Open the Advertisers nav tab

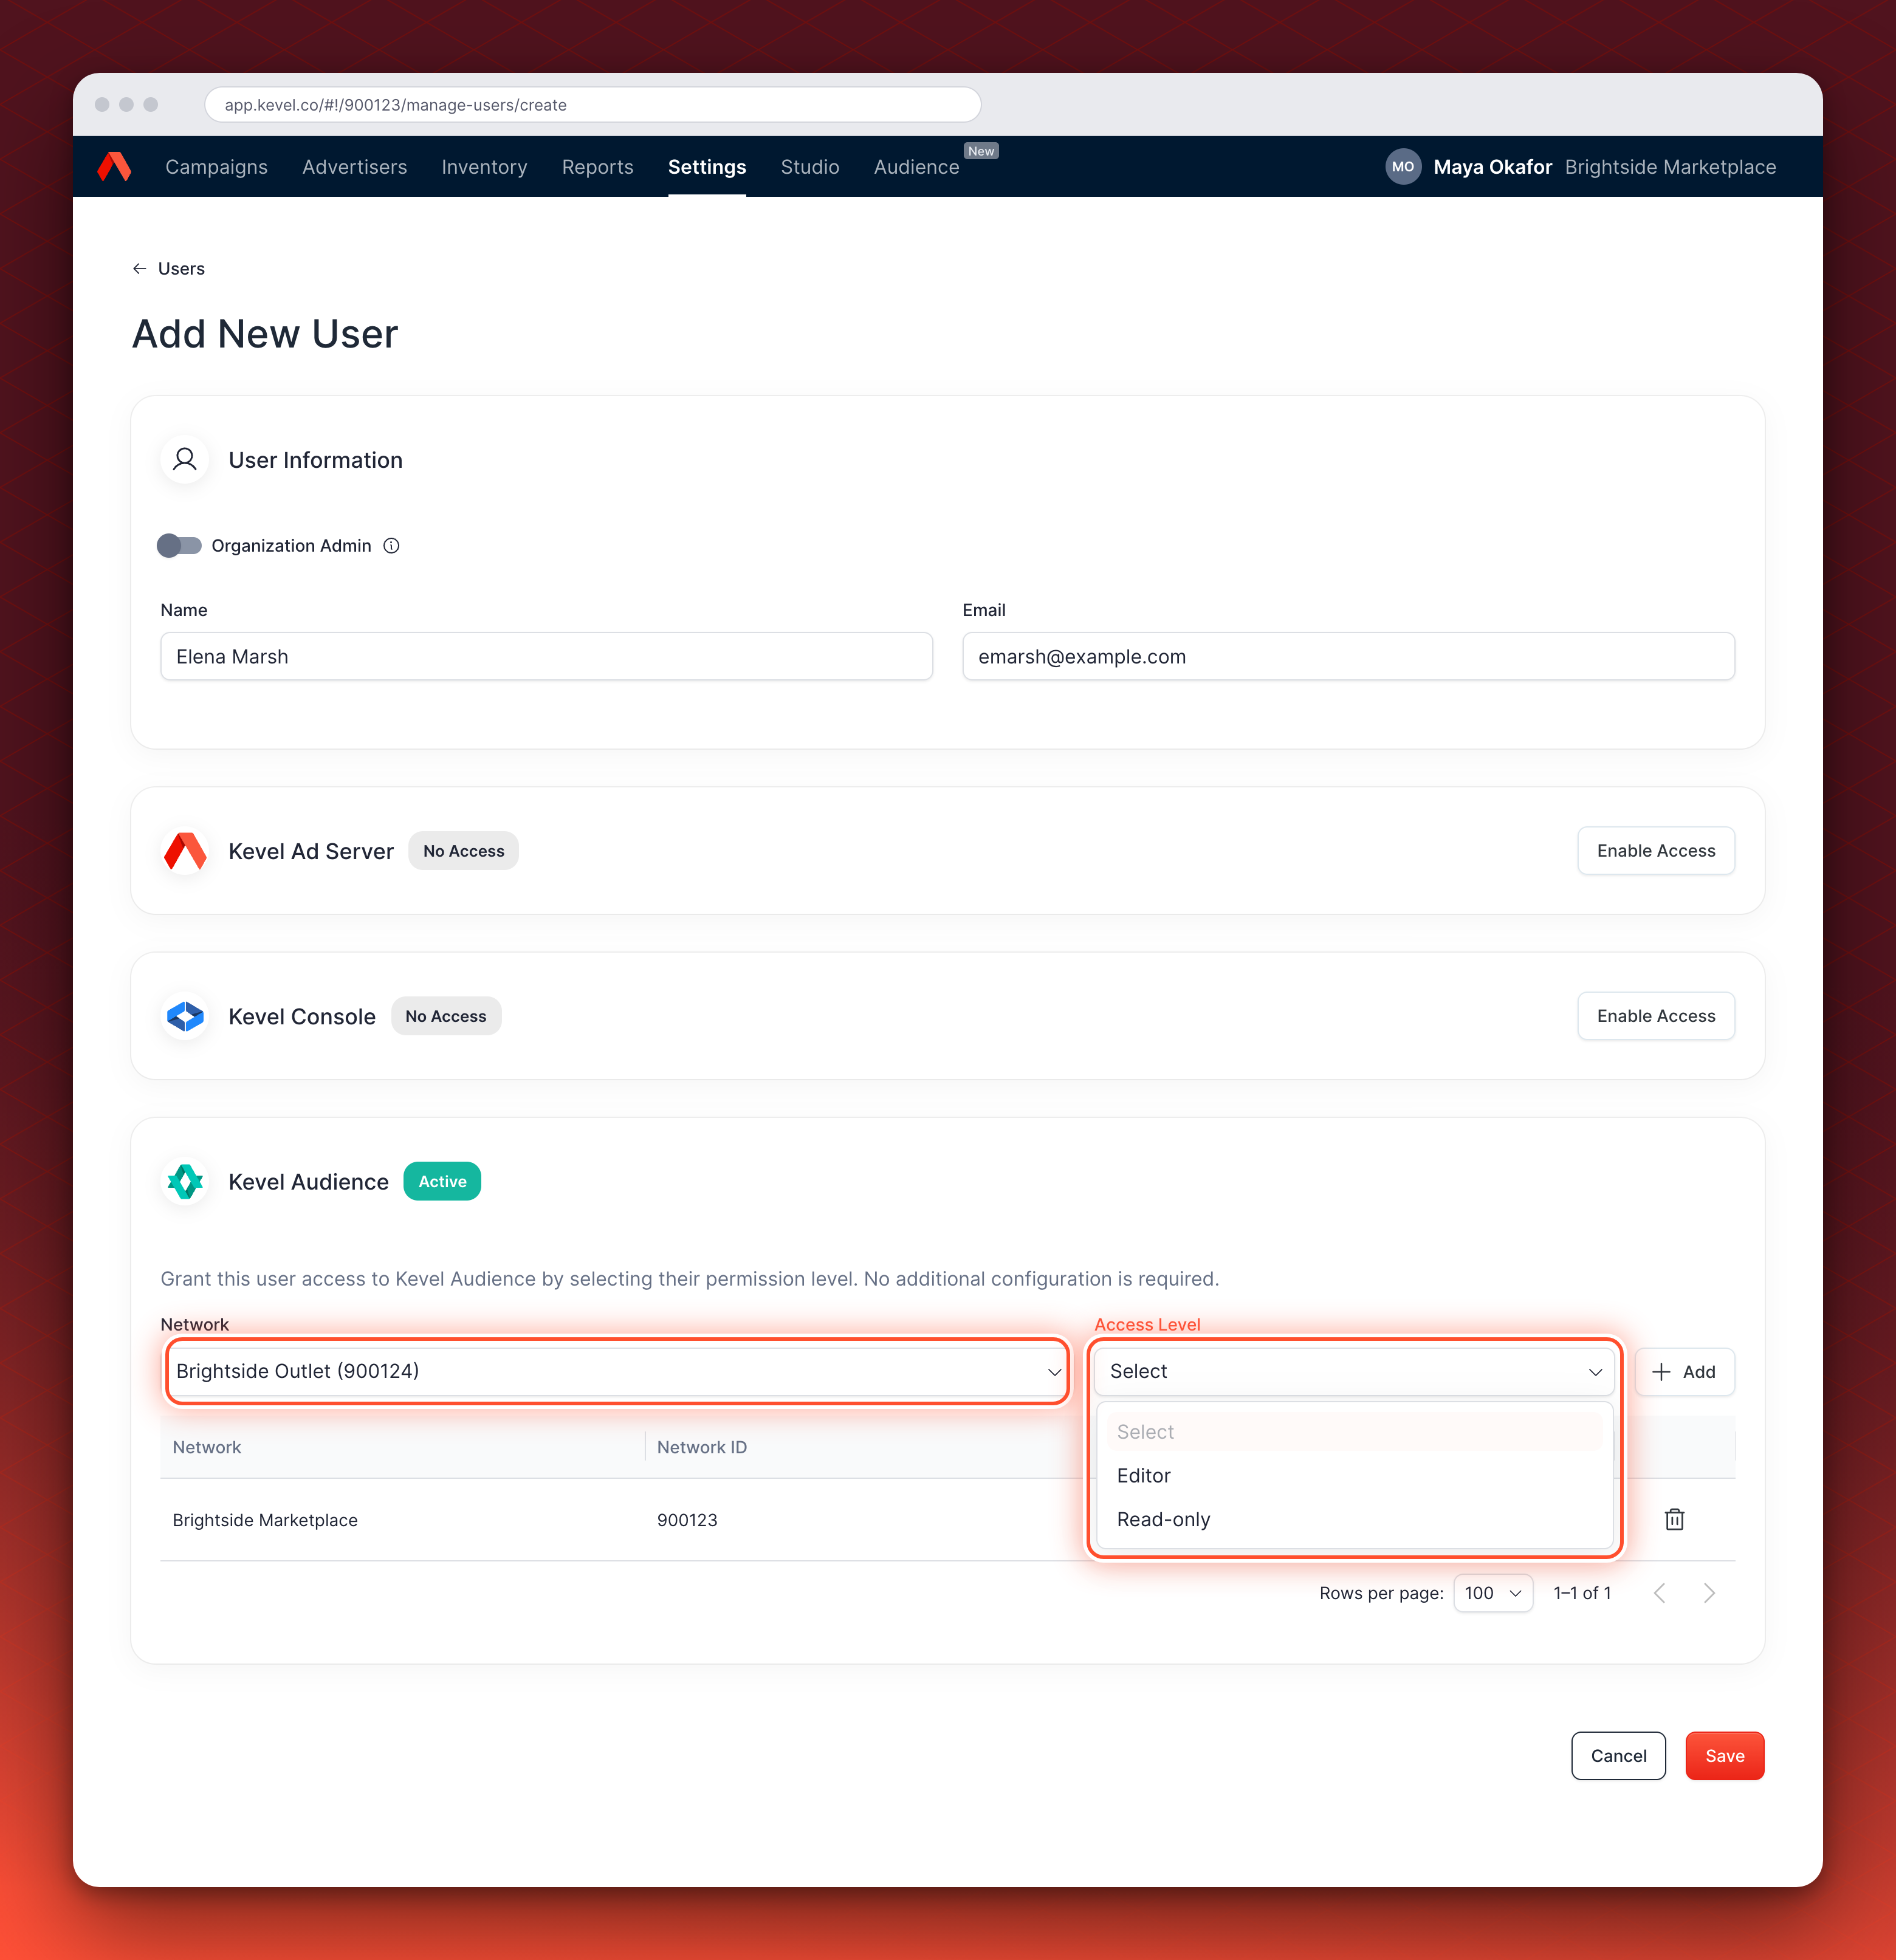(355, 167)
